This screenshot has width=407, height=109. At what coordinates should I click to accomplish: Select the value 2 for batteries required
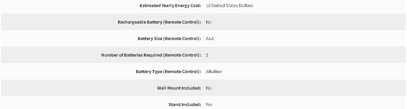click(207, 55)
